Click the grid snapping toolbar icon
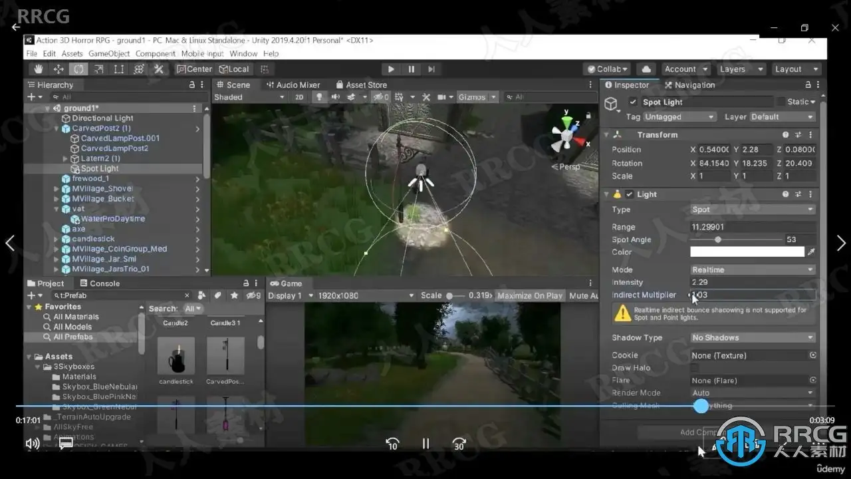The image size is (851, 479). click(265, 69)
